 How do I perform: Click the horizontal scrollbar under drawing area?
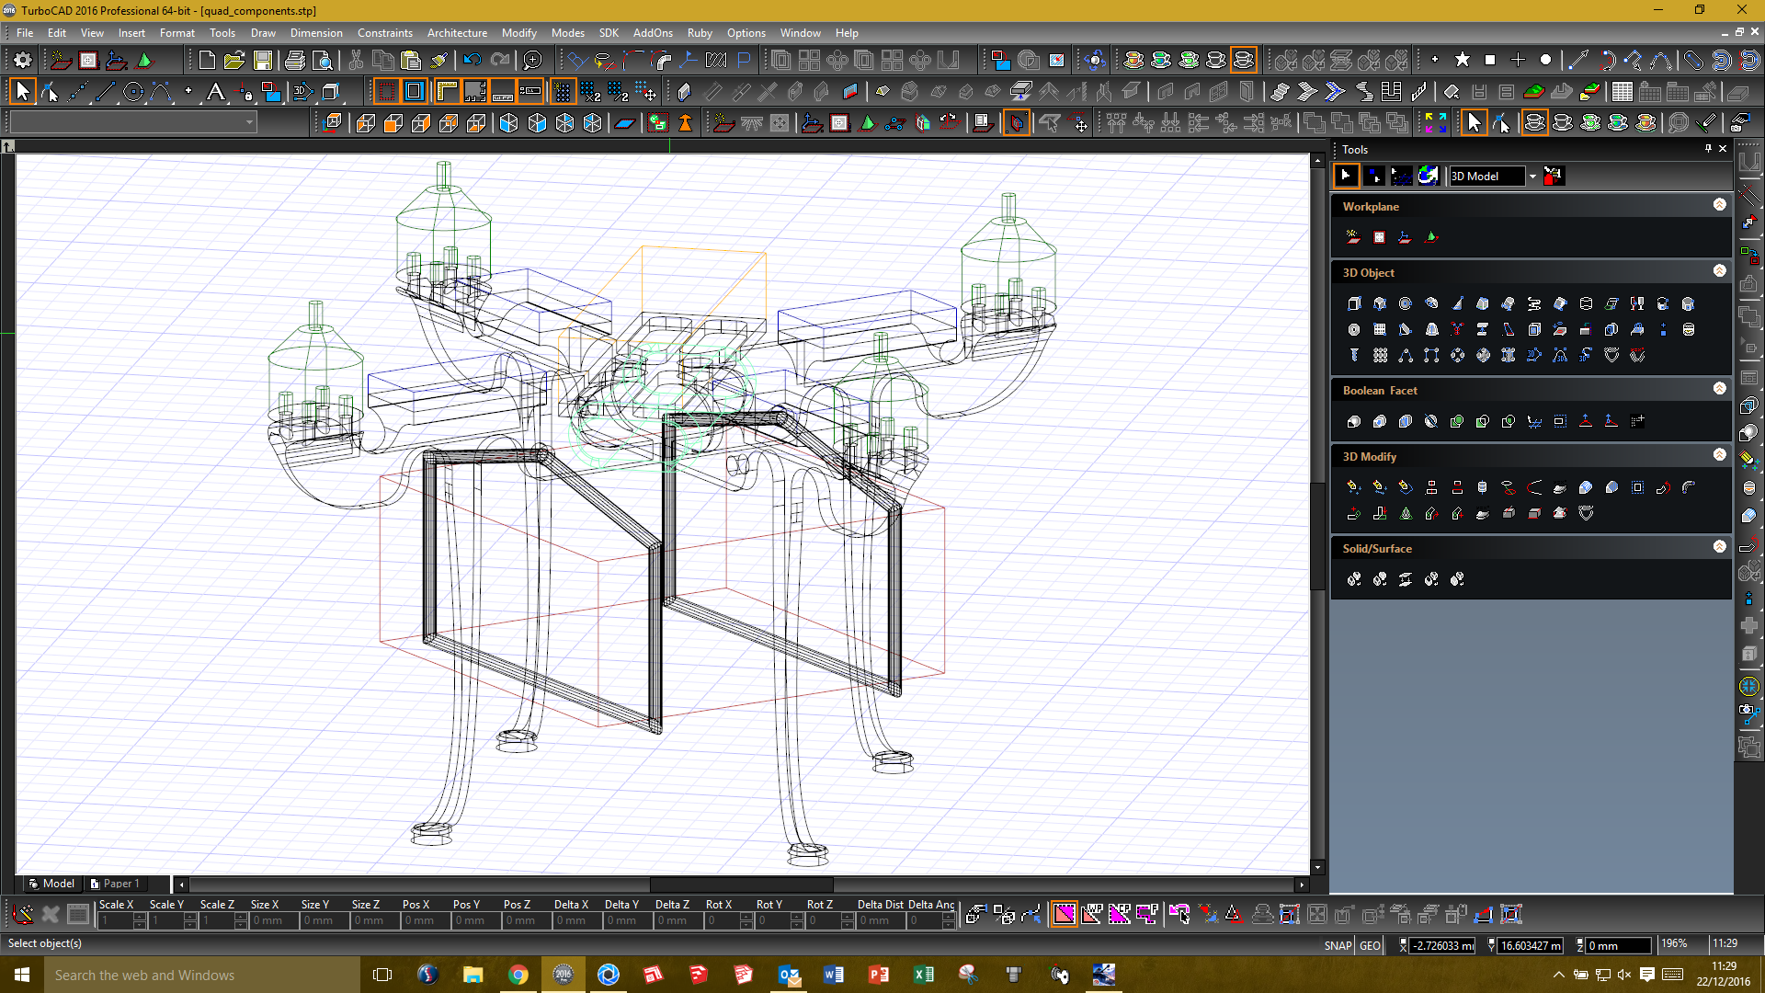pyautogui.click(x=741, y=885)
